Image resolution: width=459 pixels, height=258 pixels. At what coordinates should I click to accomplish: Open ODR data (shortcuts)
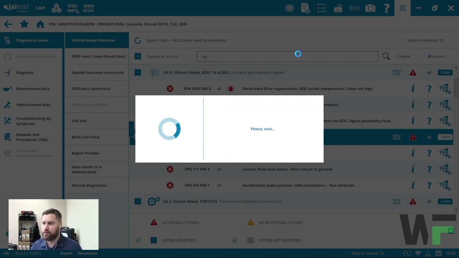tap(97, 89)
